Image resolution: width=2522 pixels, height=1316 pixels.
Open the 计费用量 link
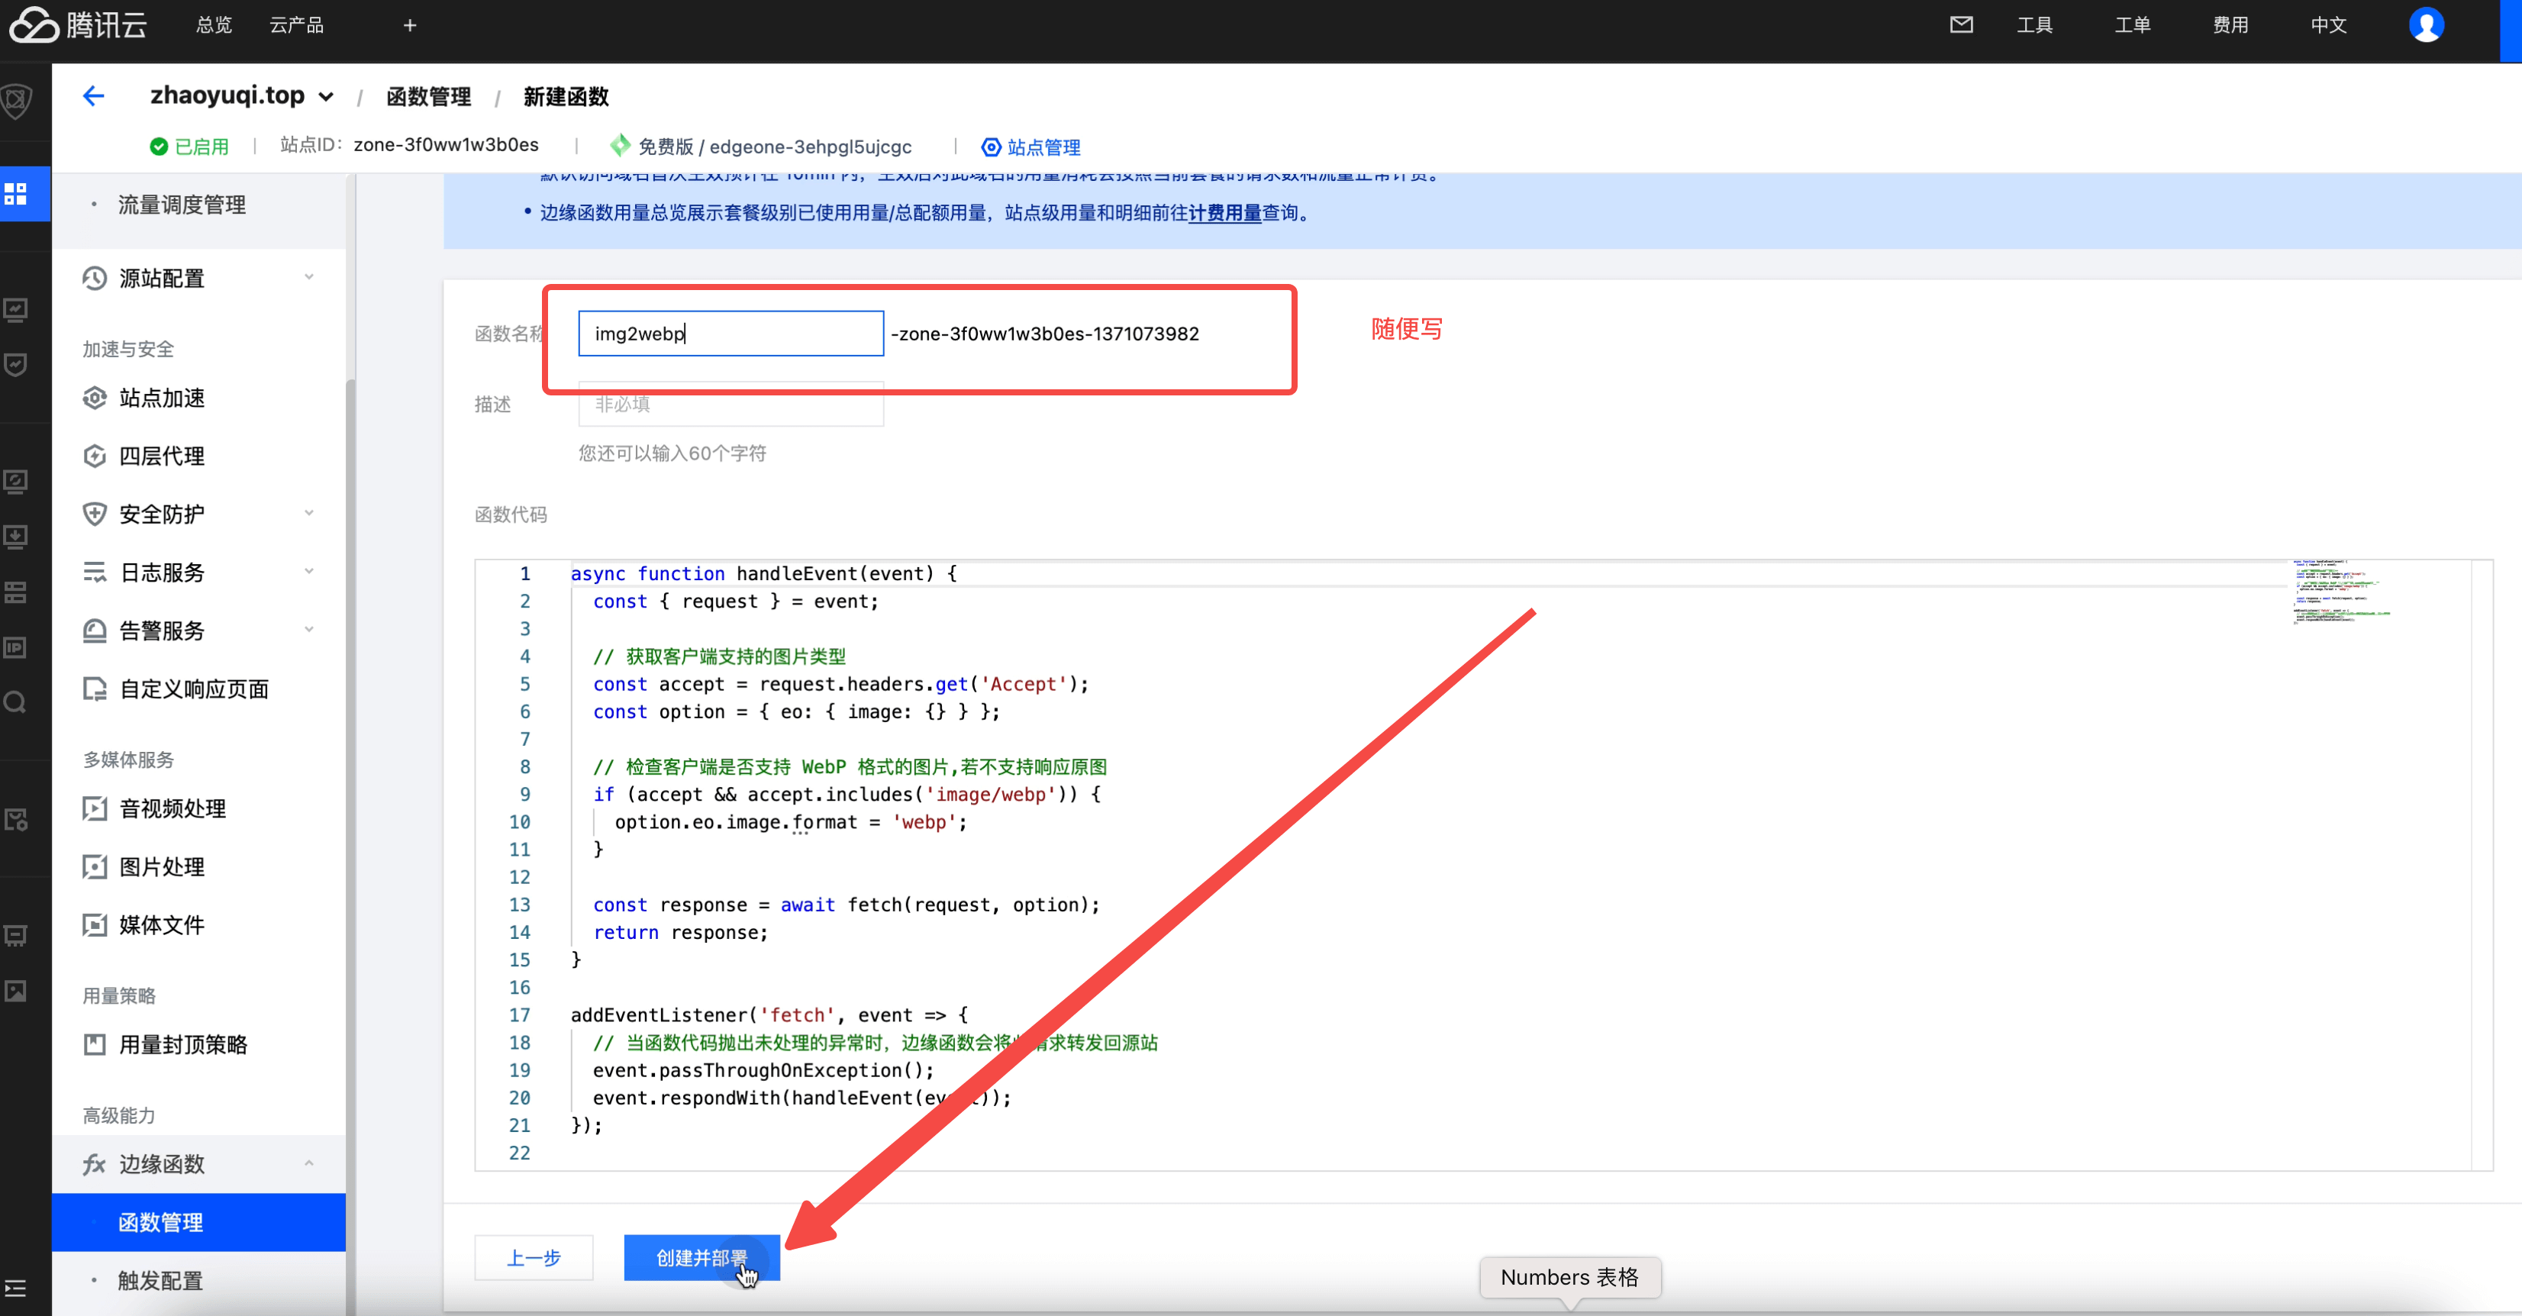click(x=1225, y=212)
